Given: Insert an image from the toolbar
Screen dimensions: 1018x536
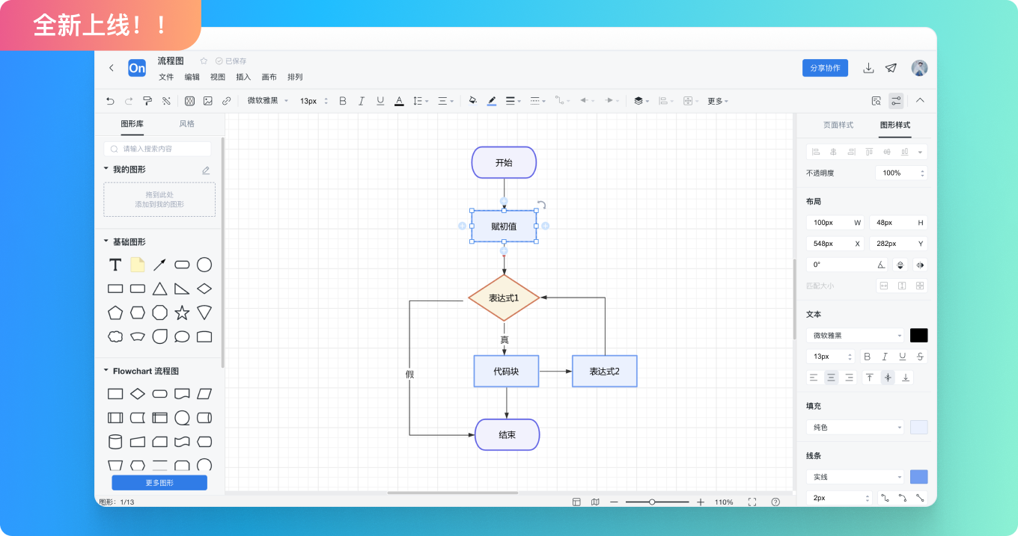Looking at the screenshot, I should point(208,101).
